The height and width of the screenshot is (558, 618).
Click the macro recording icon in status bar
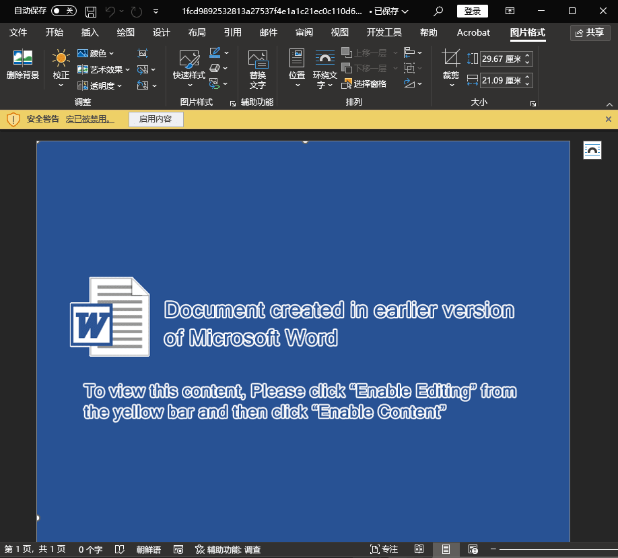click(x=178, y=549)
